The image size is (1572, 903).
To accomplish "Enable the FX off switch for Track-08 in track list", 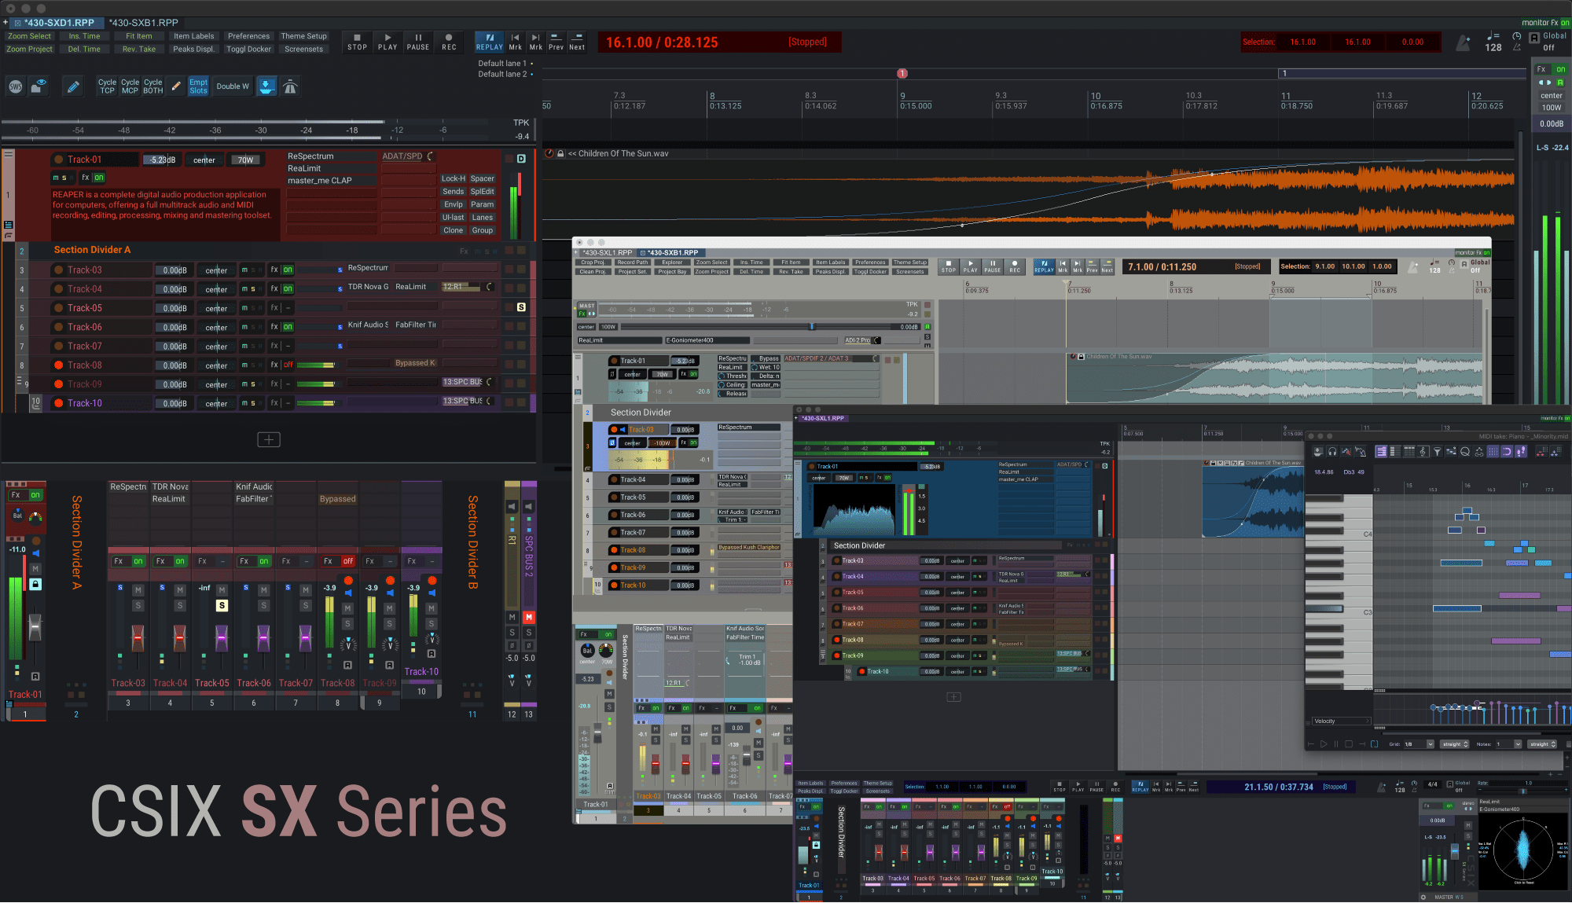I will [x=288, y=365].
